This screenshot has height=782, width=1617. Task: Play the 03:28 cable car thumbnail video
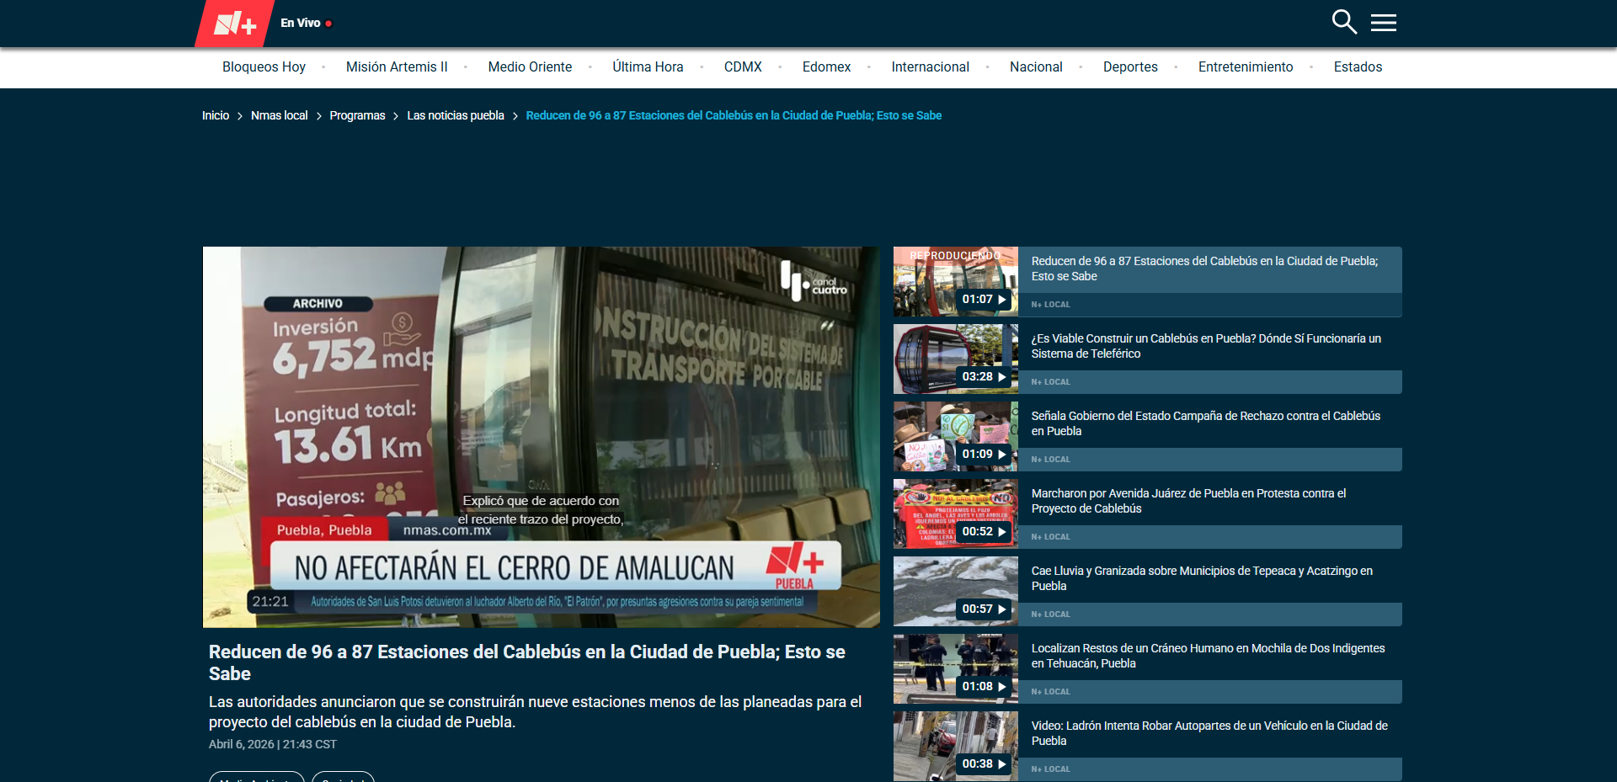pos(956,359)
